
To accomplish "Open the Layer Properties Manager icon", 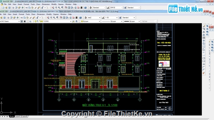I will click(30, 21).
